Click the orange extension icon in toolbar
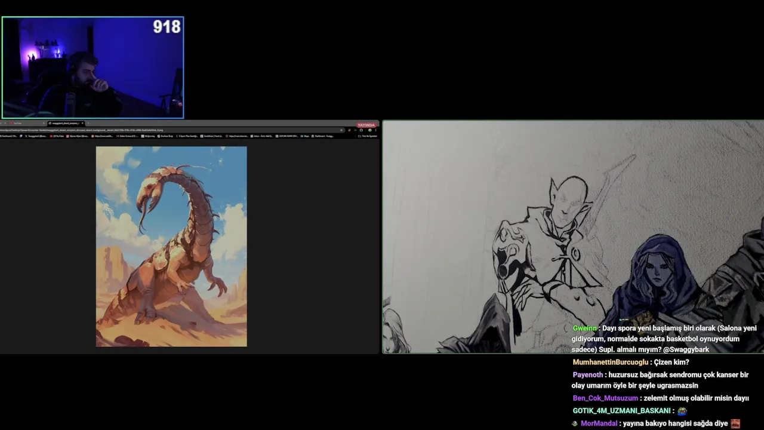Viewport: 764px width, 430px height. click(349, 130)
